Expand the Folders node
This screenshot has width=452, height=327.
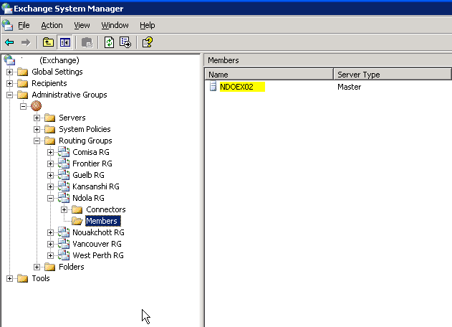pyautogui.click(x=37, y=267)
